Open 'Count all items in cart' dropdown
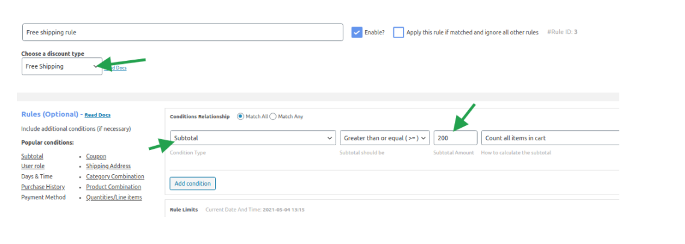685x244 pixels. click(551, 138)
